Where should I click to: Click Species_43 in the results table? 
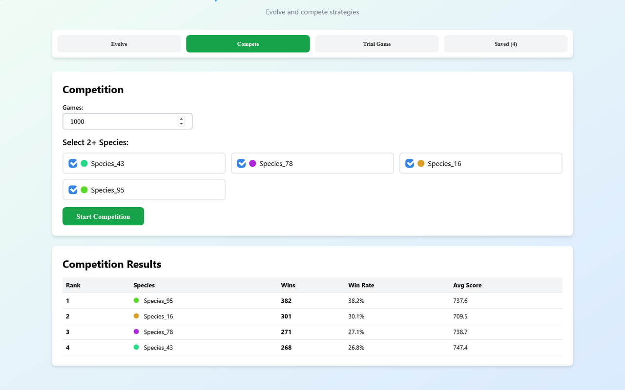coord(158,348)
